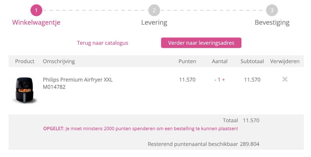Image resolution: width=311 pixels, height=157 pixels.
Task: Click the Subtotaal column header
Action: [x=252, y=61]
